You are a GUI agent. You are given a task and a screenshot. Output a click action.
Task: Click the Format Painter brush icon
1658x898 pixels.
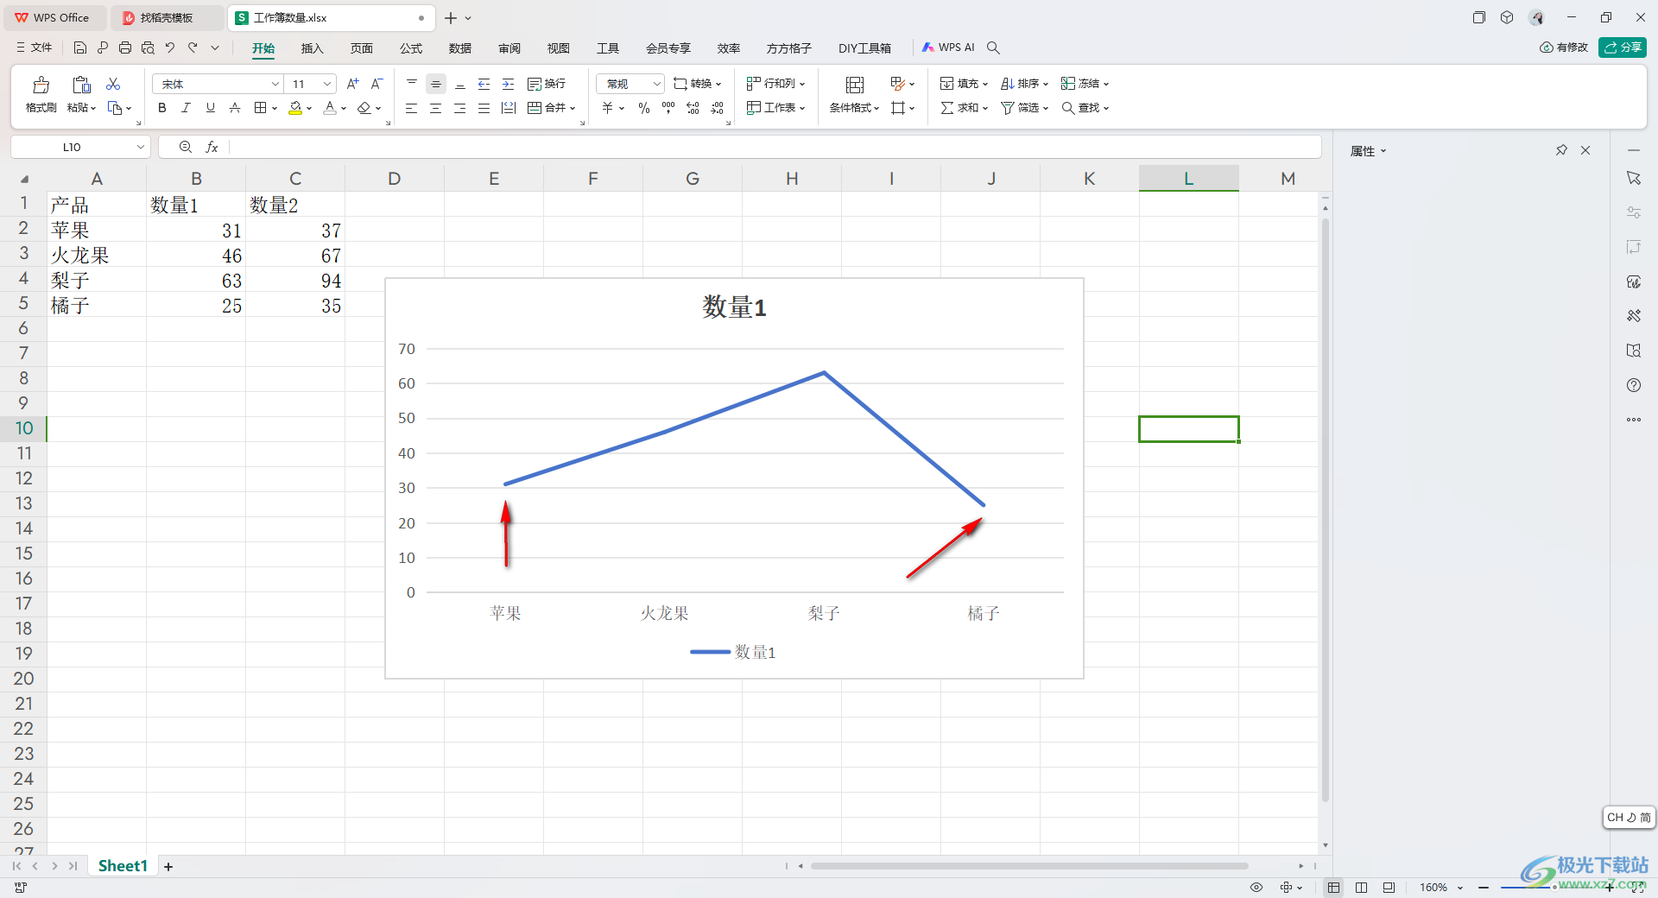click(x=41, y=85)
